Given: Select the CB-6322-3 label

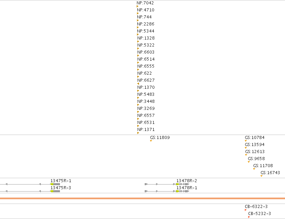Looking at the screenshot, I should [256, 207].
